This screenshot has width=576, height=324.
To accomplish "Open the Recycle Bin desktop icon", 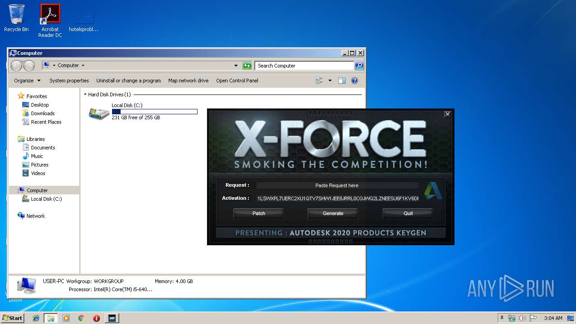I will click(x=16, y=18).
